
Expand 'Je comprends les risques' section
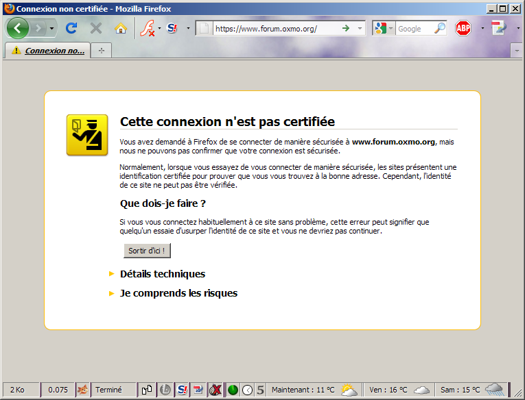[x=178, y=293]
